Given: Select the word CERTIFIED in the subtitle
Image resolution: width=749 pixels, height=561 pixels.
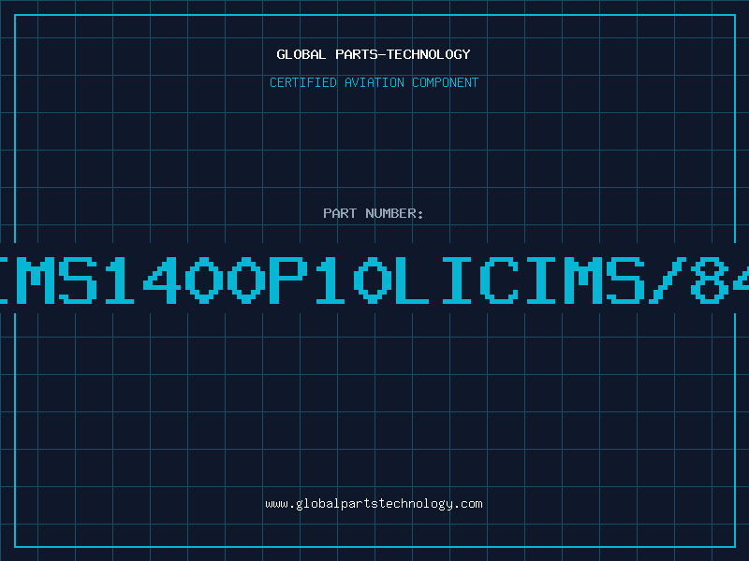Looking at the screenshot, I should click(303, 82).
